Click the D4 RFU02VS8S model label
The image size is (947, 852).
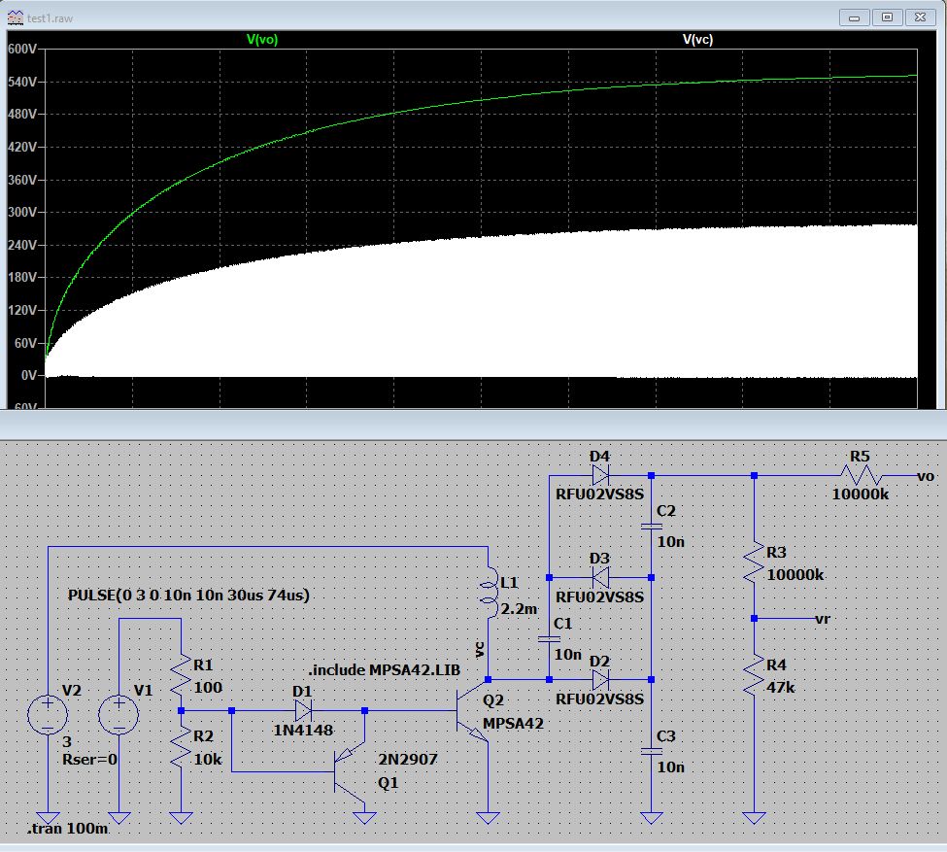pyautogui.click(x=599, y=494)
